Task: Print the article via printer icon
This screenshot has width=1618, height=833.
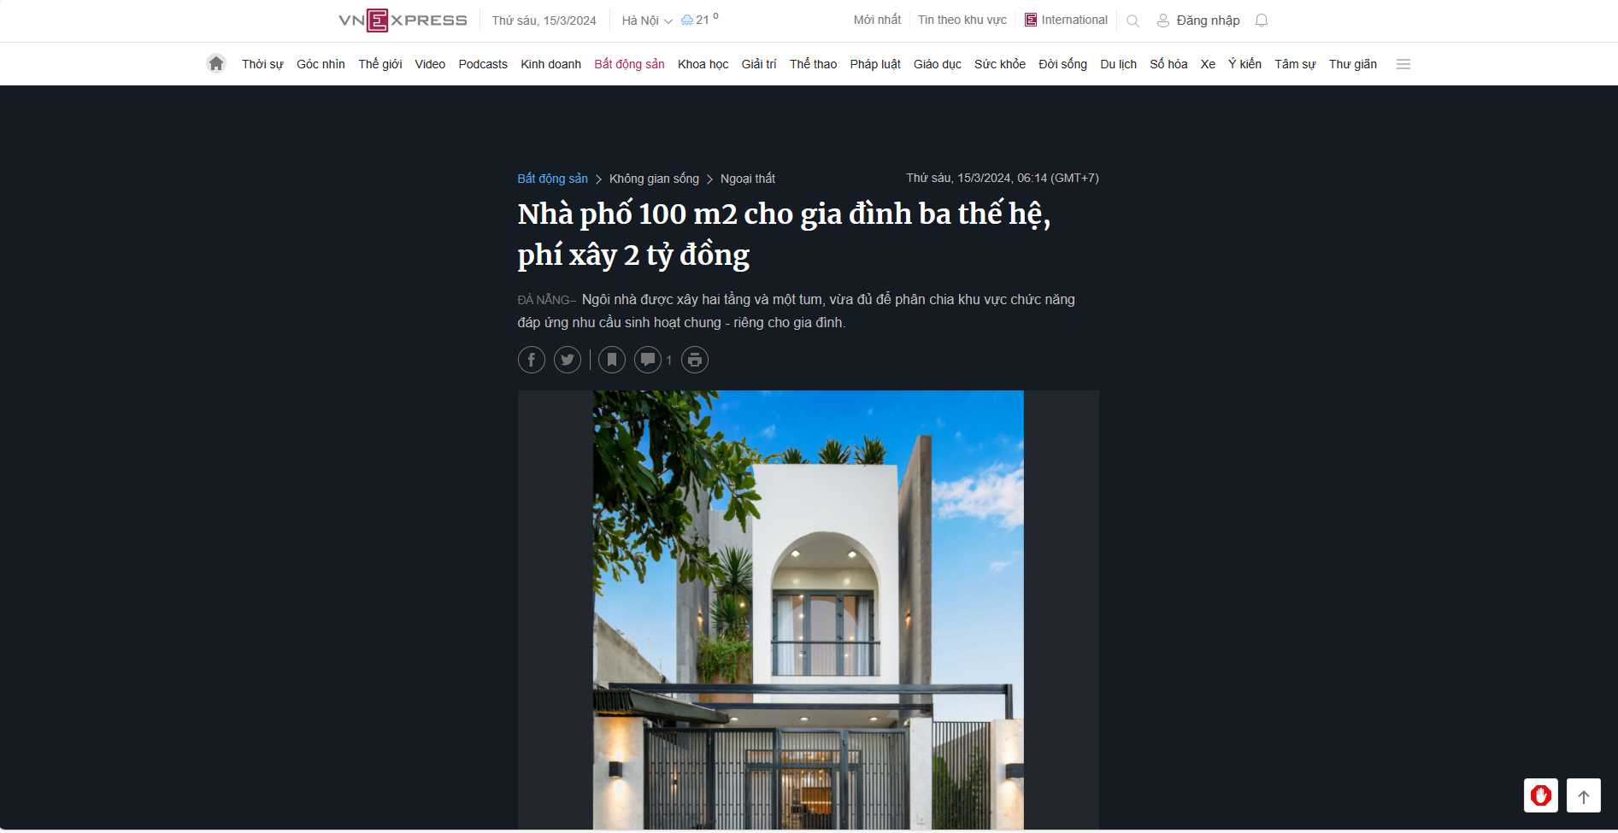Action: pos(695,360)
